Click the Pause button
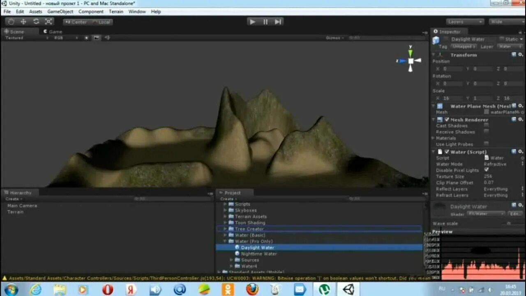The height and width of the screenshot is (296, 526). coord(265,22)
